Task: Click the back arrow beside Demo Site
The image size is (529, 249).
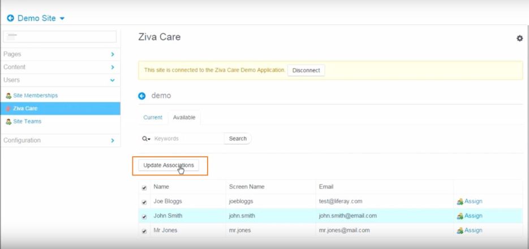Action: click(x=10, y=18)
